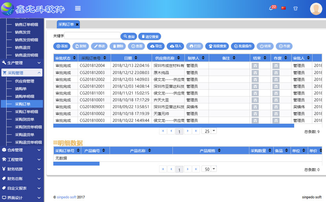326x202 pixels.
Task: Toggle 作废 flag for CG201812002
Action: tap(276, 80)
